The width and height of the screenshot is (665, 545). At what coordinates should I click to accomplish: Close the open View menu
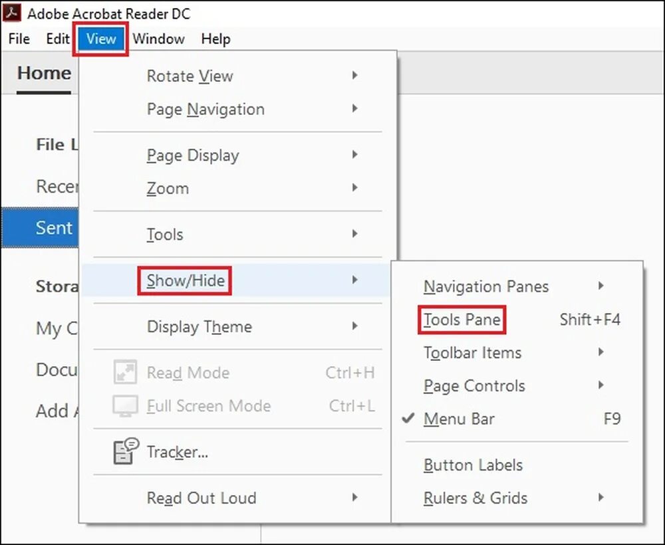pyautogui.click(x=101, y=39)
